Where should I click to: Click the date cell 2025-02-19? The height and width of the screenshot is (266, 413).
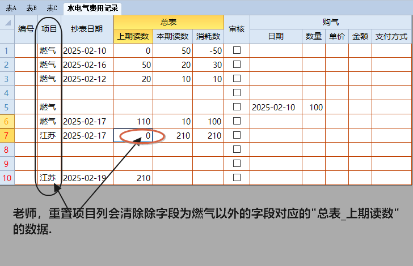pos(87,178)
